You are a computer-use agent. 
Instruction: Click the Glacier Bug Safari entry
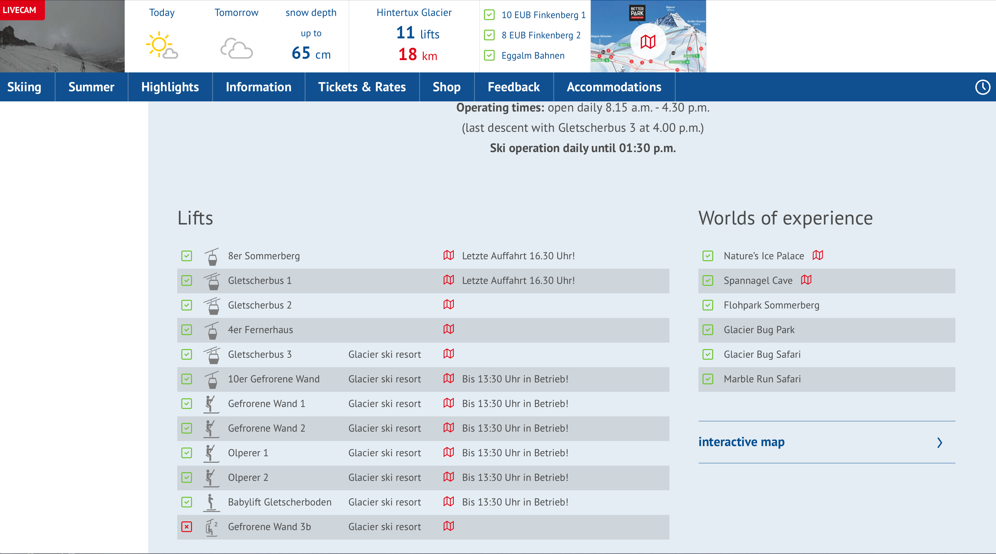tap(762, 354)
